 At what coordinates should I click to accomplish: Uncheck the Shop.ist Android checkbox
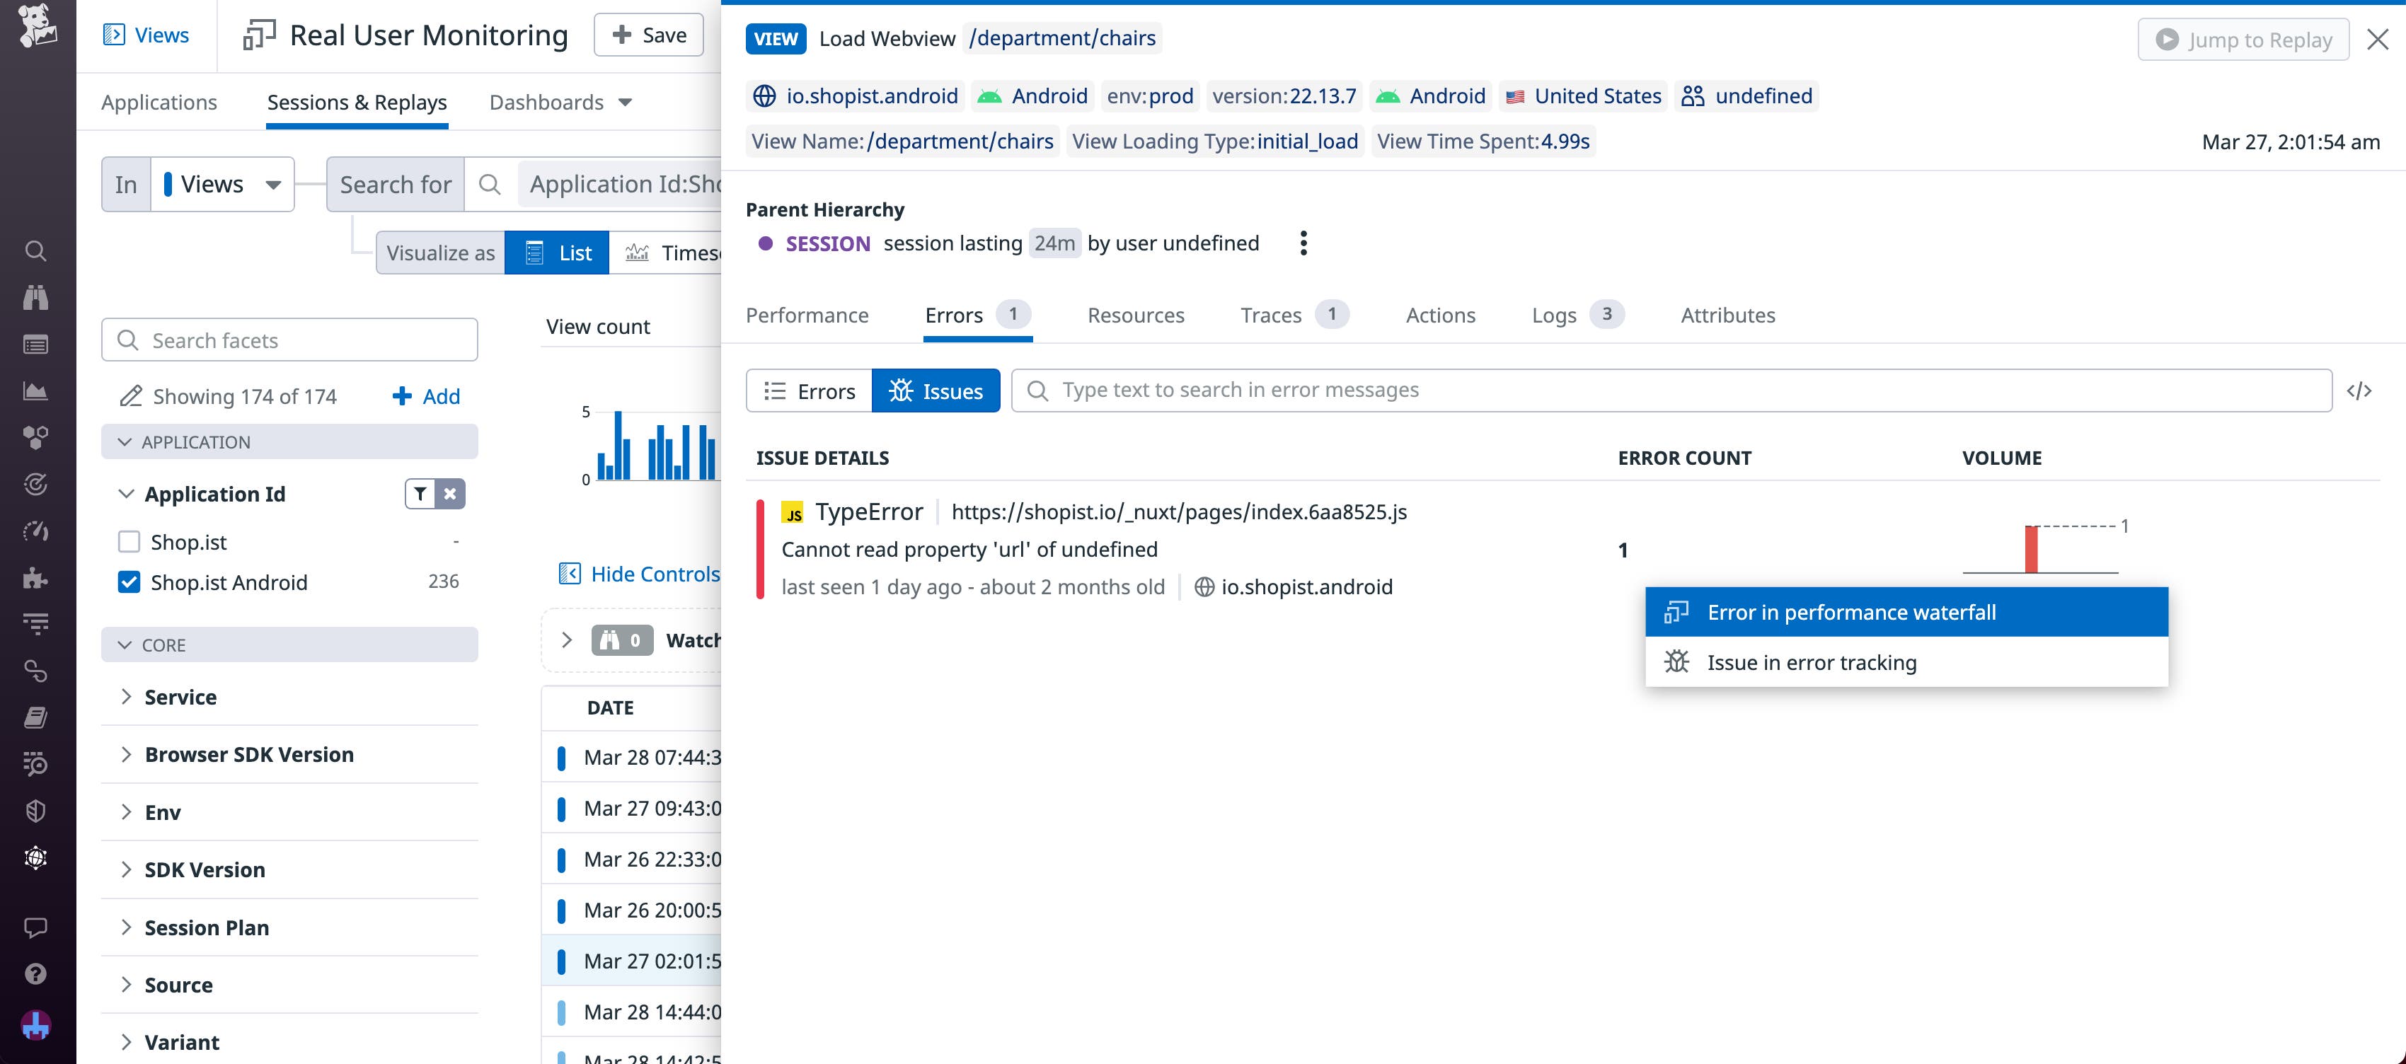129,582
